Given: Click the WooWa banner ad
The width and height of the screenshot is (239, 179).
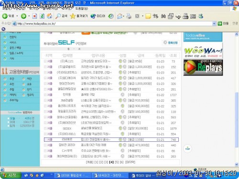Looking at the screenshot, I should tap(203, 51).
